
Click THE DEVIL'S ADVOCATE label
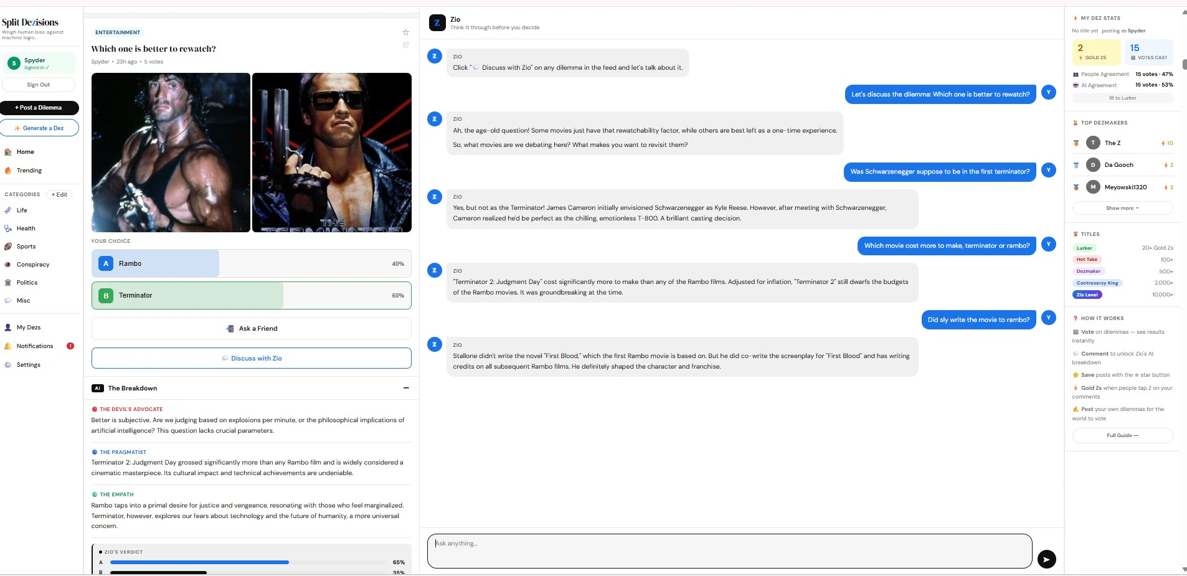[x=131, y=409]
